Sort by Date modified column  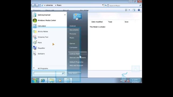(x=97, y=22)
